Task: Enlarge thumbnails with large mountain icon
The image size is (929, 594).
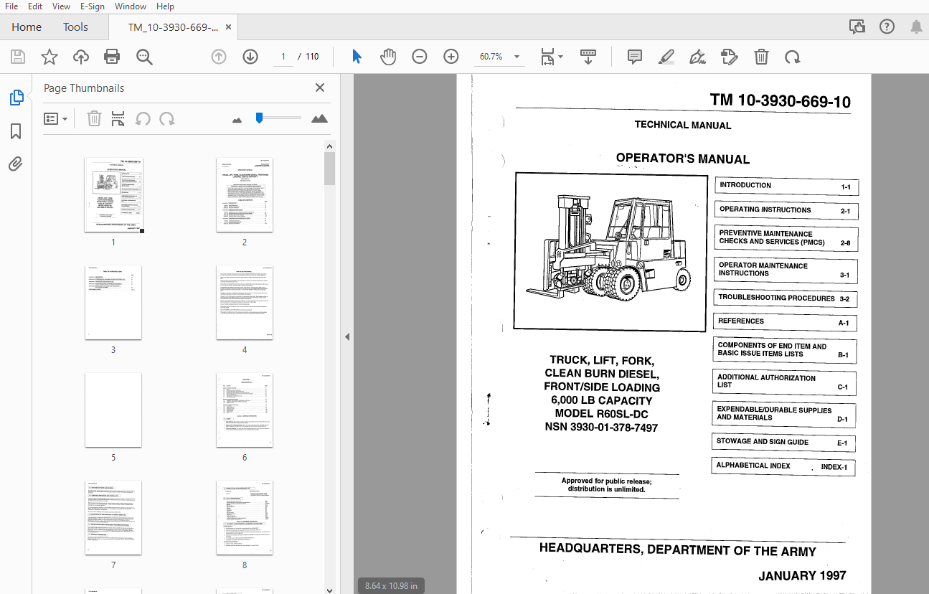Action: pos(320,118)
